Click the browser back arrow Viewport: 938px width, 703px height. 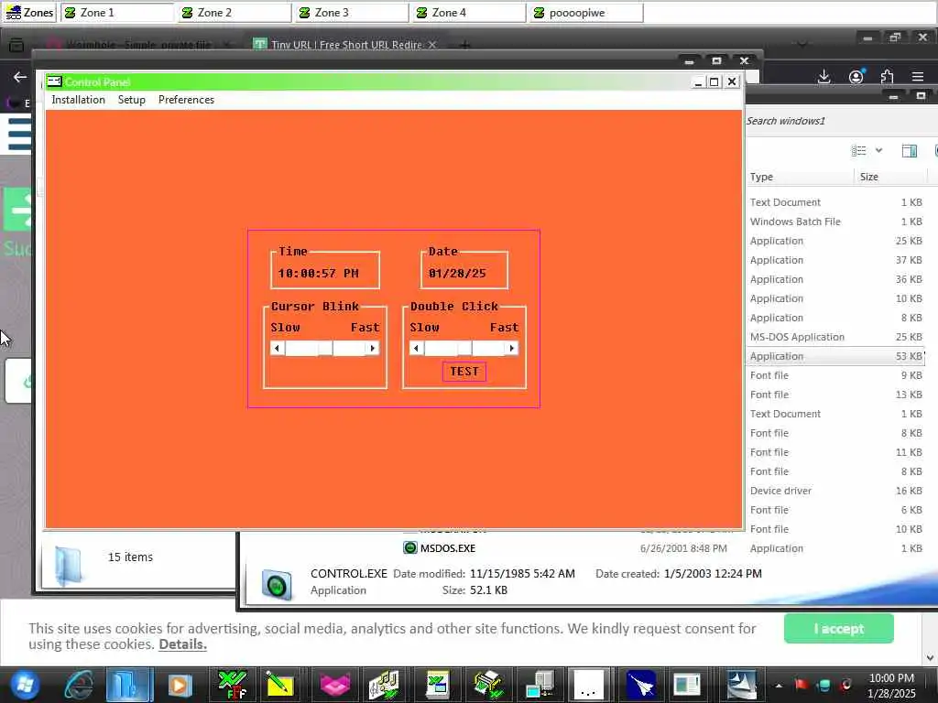[x=20, y=77]
